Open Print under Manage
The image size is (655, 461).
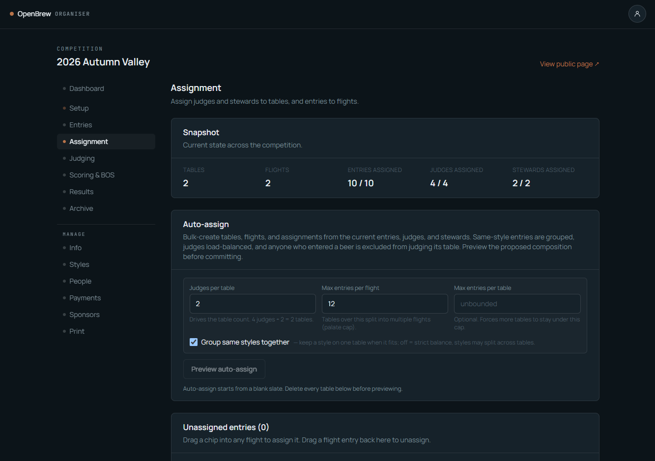[106, 331]
